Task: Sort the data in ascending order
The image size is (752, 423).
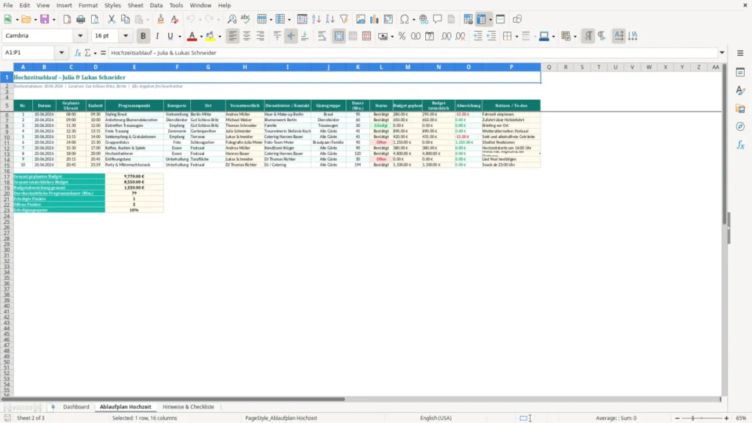Action: point(316,19)
